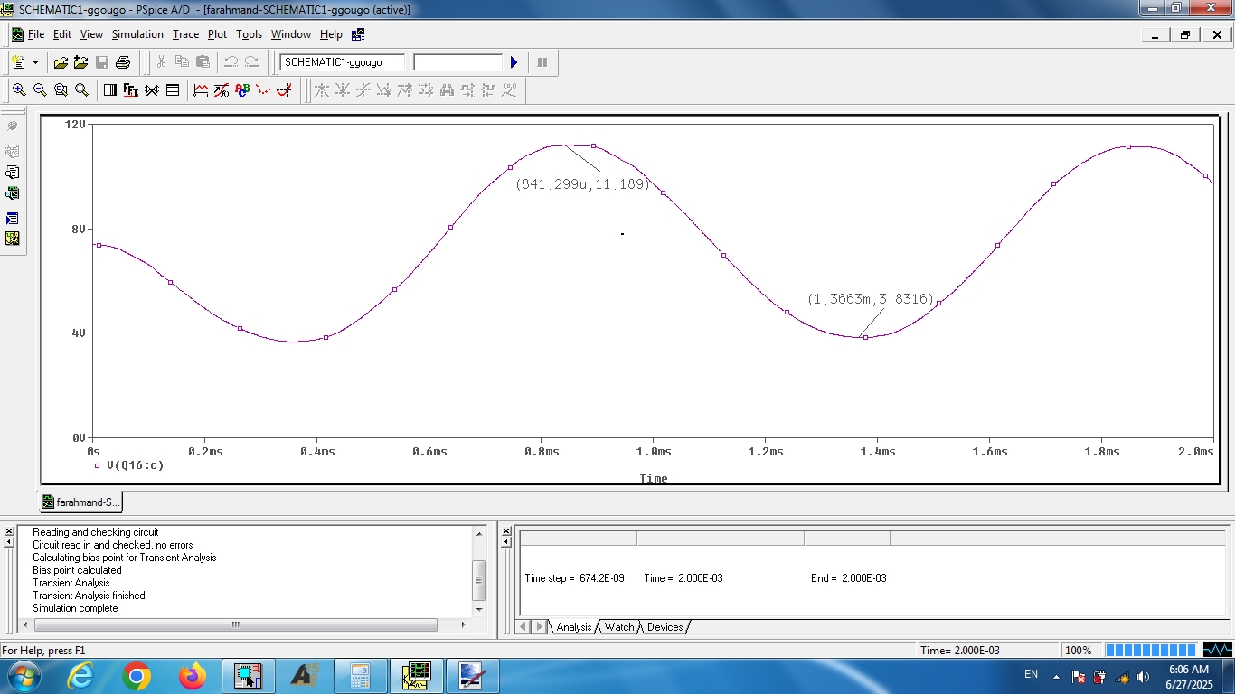This screenshot has width=1235, height=694.
Task: Click the Add Trace icon
Action: click(x=201, y=90)
